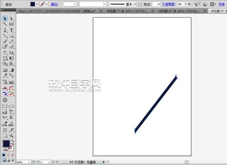Click the large fill color swatch in tools panel
The image size is (227, 165).
[6, 144]
